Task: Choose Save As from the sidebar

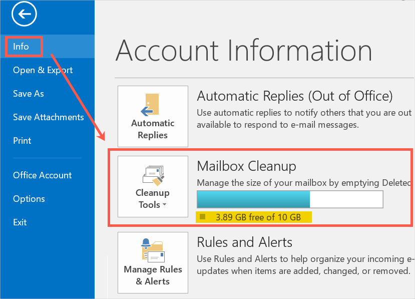Action: click(x=29, y=94)
